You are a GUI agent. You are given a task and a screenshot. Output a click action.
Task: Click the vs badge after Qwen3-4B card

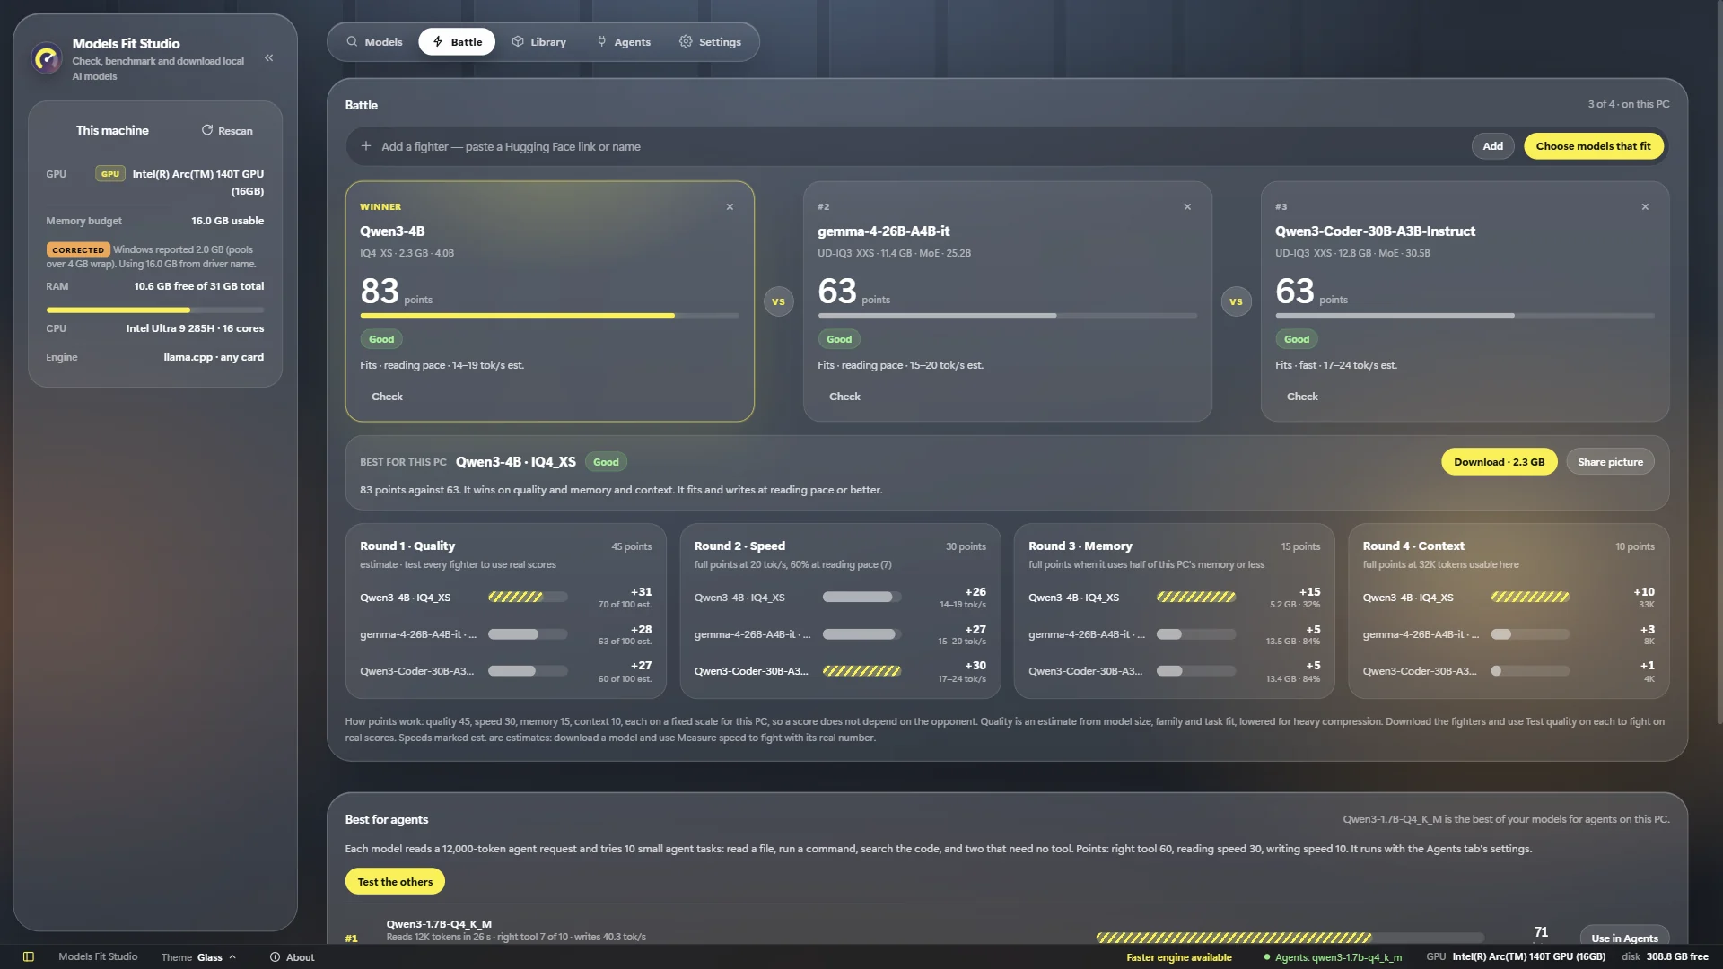click(778, 301)
